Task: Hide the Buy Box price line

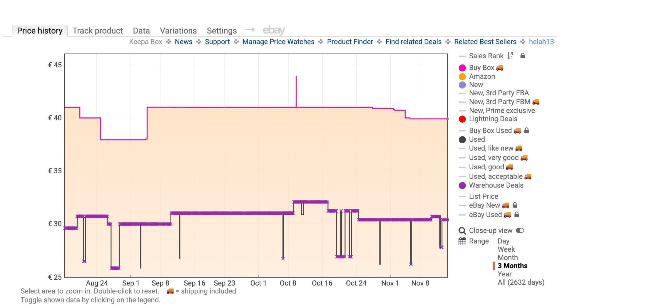Action: point(481,68)
